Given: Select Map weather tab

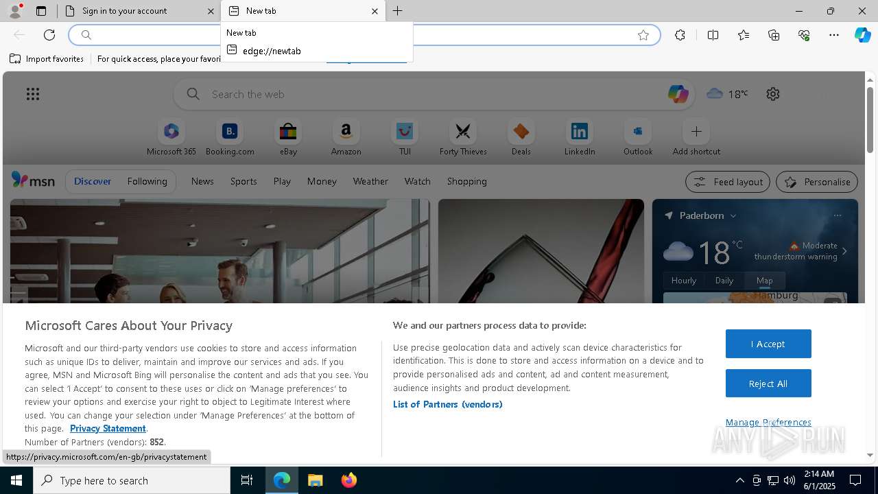Looking at the screenshot, I should 765,281.
